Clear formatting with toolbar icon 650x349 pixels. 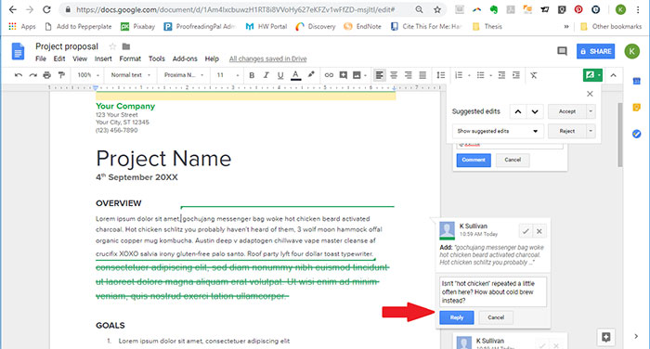click(534, 75)
